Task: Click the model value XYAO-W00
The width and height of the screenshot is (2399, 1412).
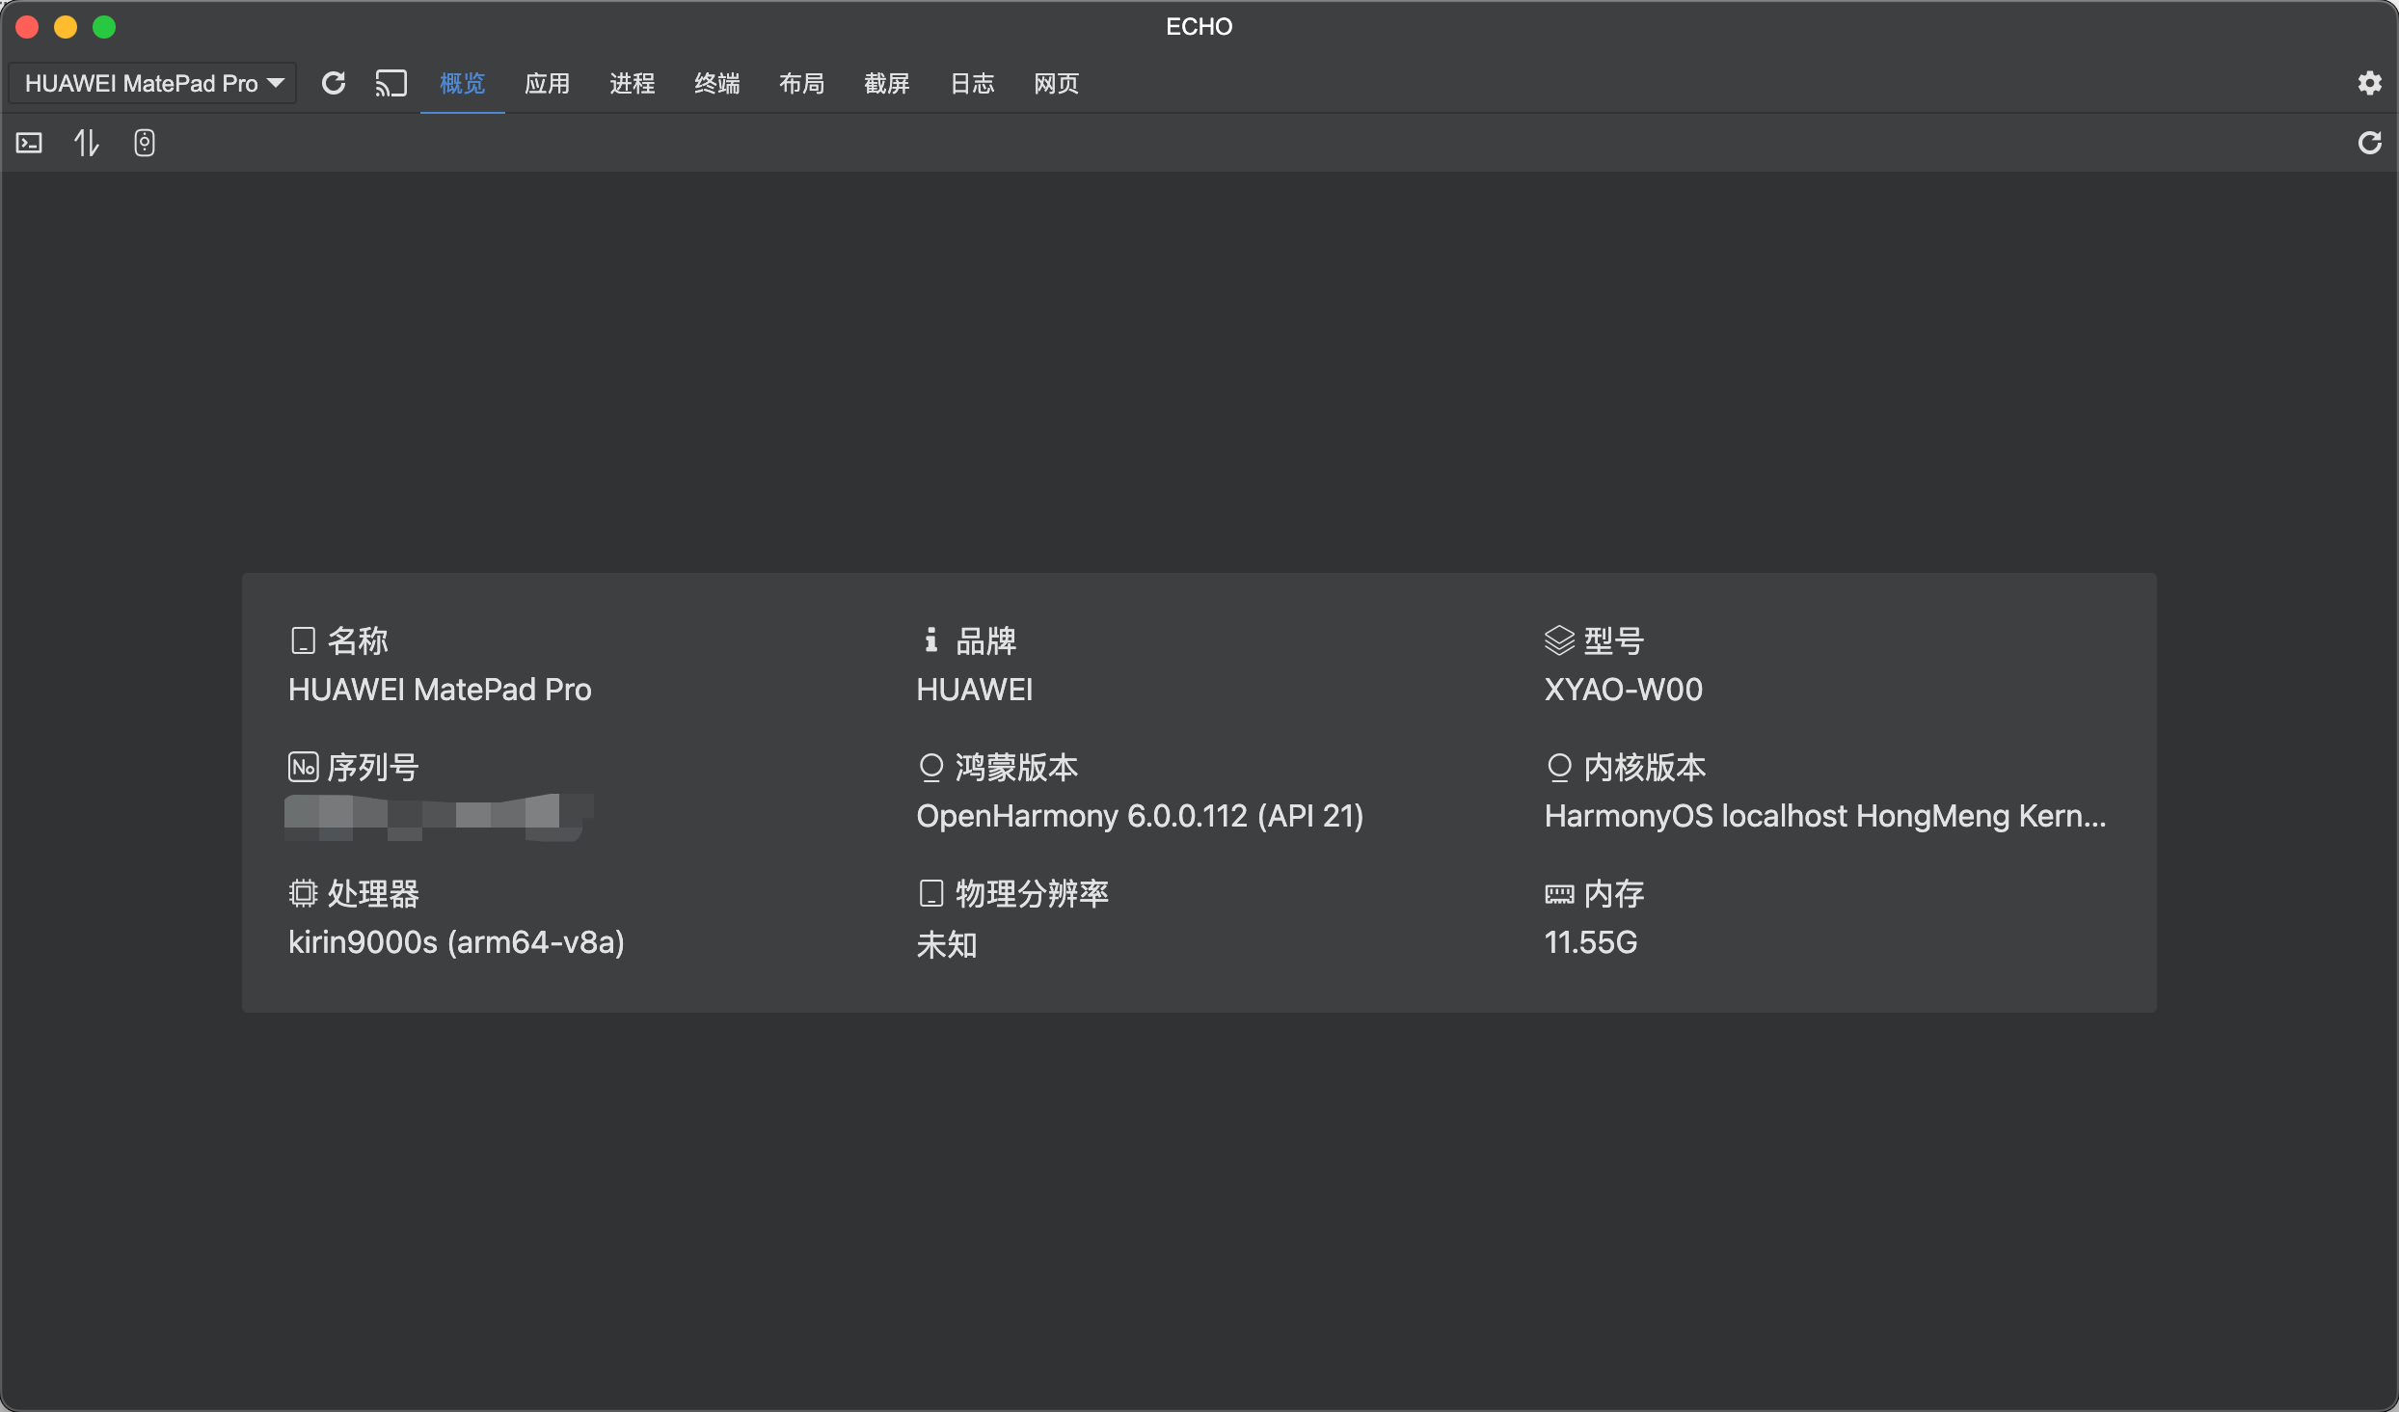Action: click(x=1623, y=690)
